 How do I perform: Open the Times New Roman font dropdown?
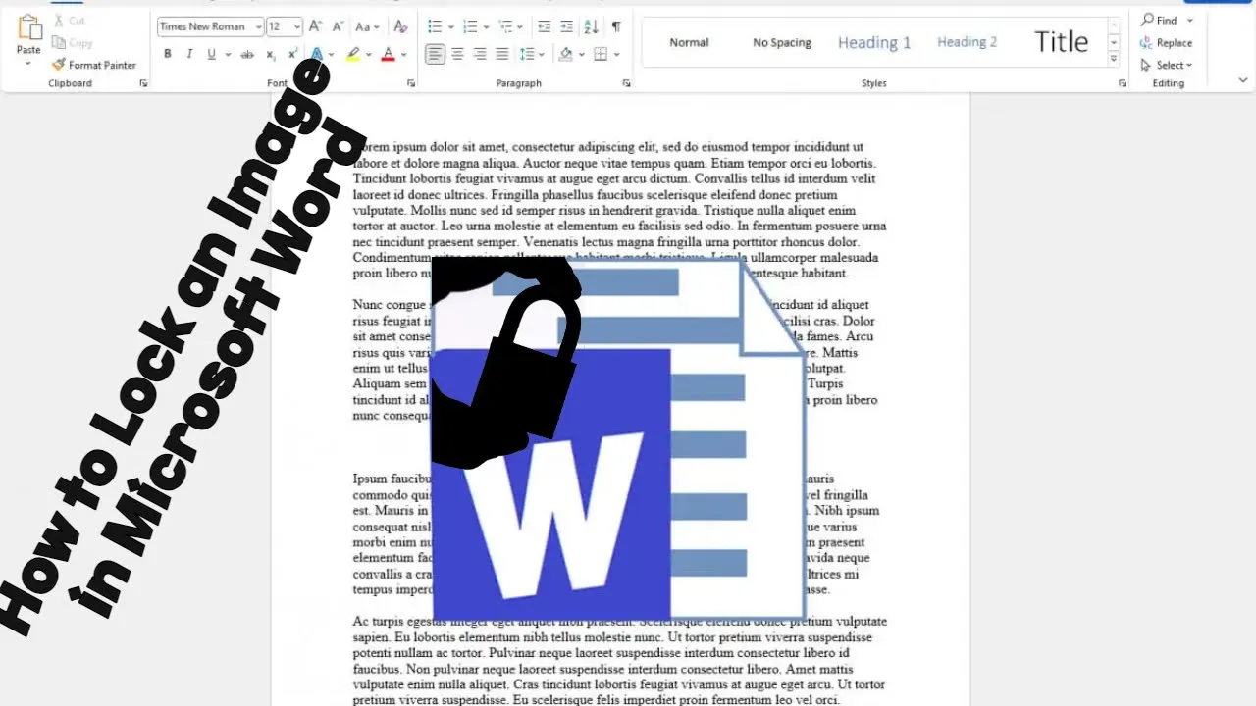[x=258, y=27]
